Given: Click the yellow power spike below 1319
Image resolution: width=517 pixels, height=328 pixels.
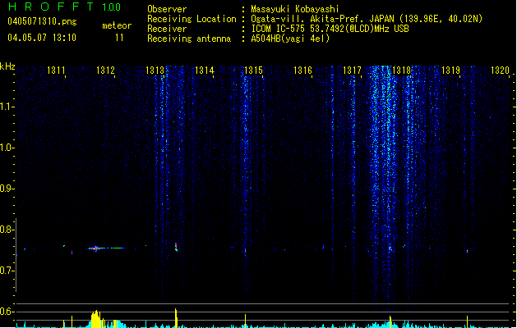Looking at the screenshot, I should [467, 321].
